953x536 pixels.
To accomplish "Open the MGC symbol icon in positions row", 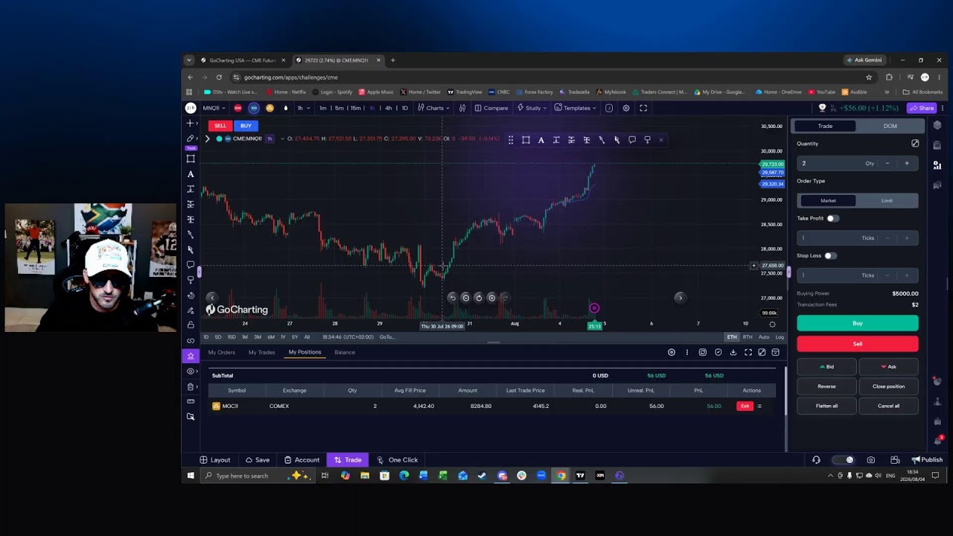I will tap(216, 406).
